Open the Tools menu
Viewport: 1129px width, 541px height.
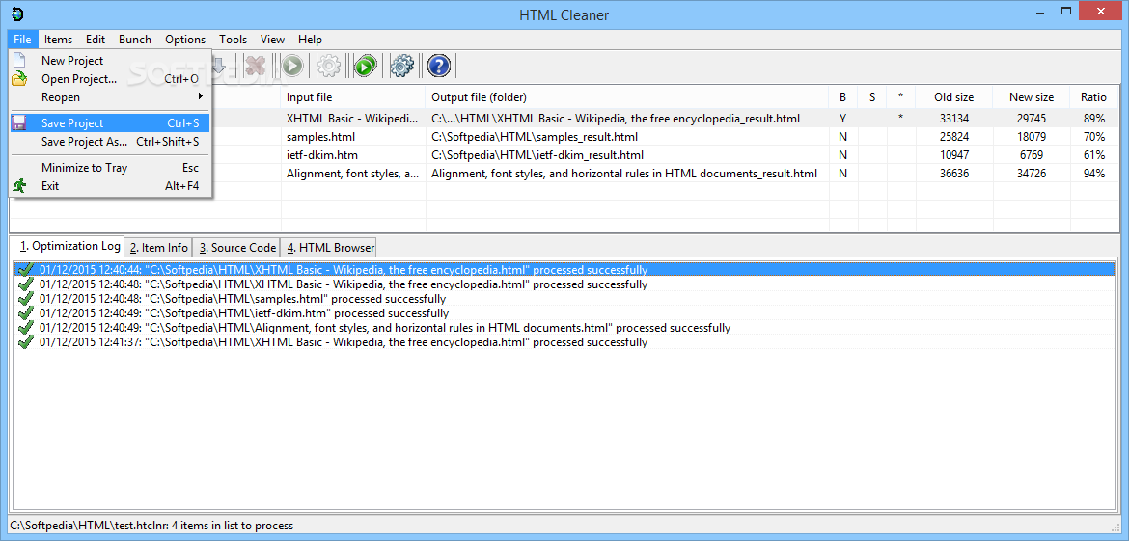point(234,40)
